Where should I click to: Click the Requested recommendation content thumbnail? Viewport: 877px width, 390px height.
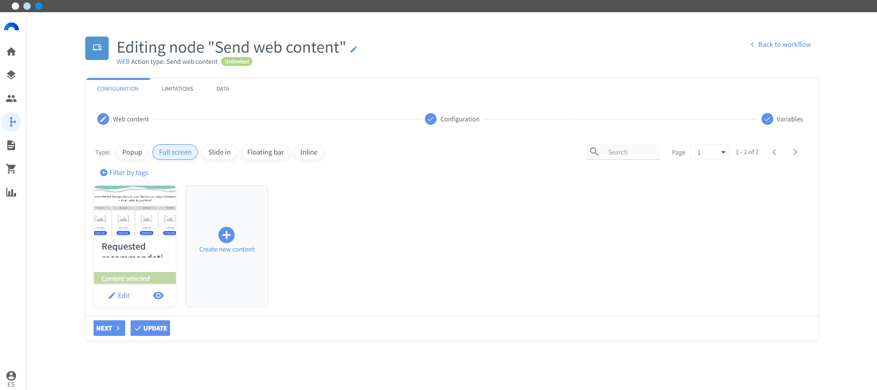pos(135,211)
